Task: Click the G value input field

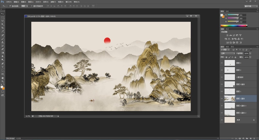Action: click(x=243, y=18)
